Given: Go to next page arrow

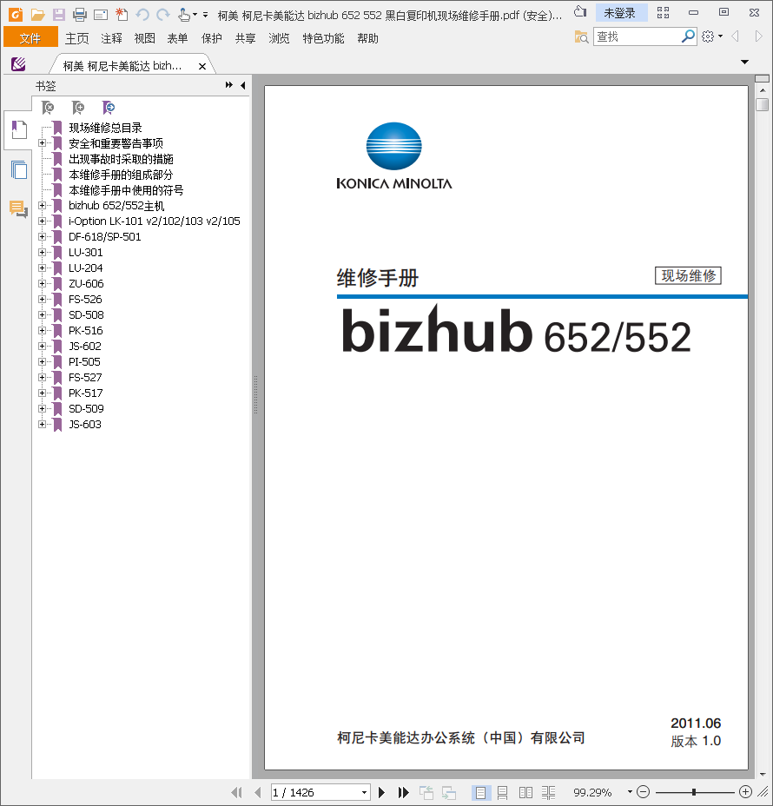Looking at the screenshot, I should pyautogui.click(x=381, y=792).
